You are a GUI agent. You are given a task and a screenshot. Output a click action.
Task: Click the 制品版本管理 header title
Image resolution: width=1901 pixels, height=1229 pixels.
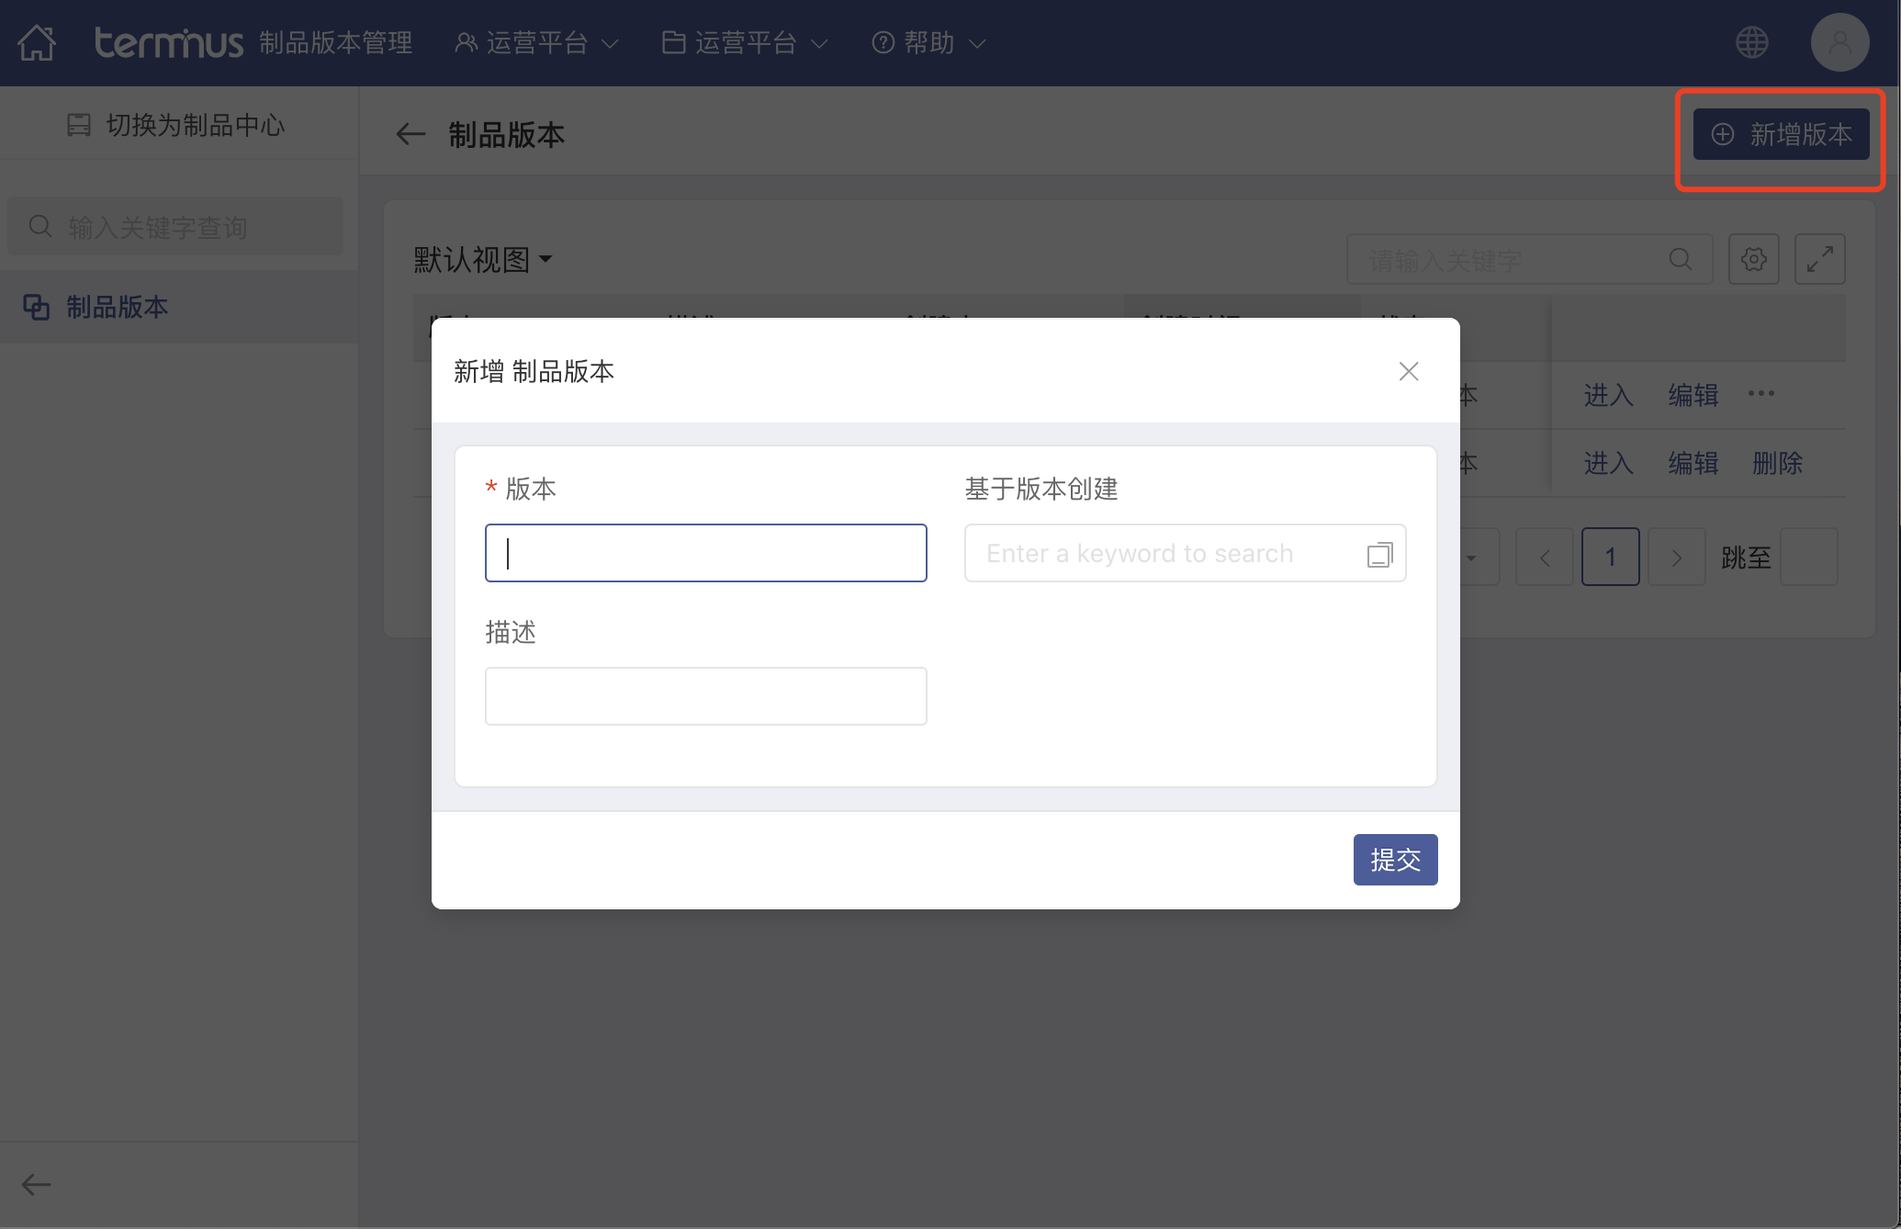[x=336, y=42]
